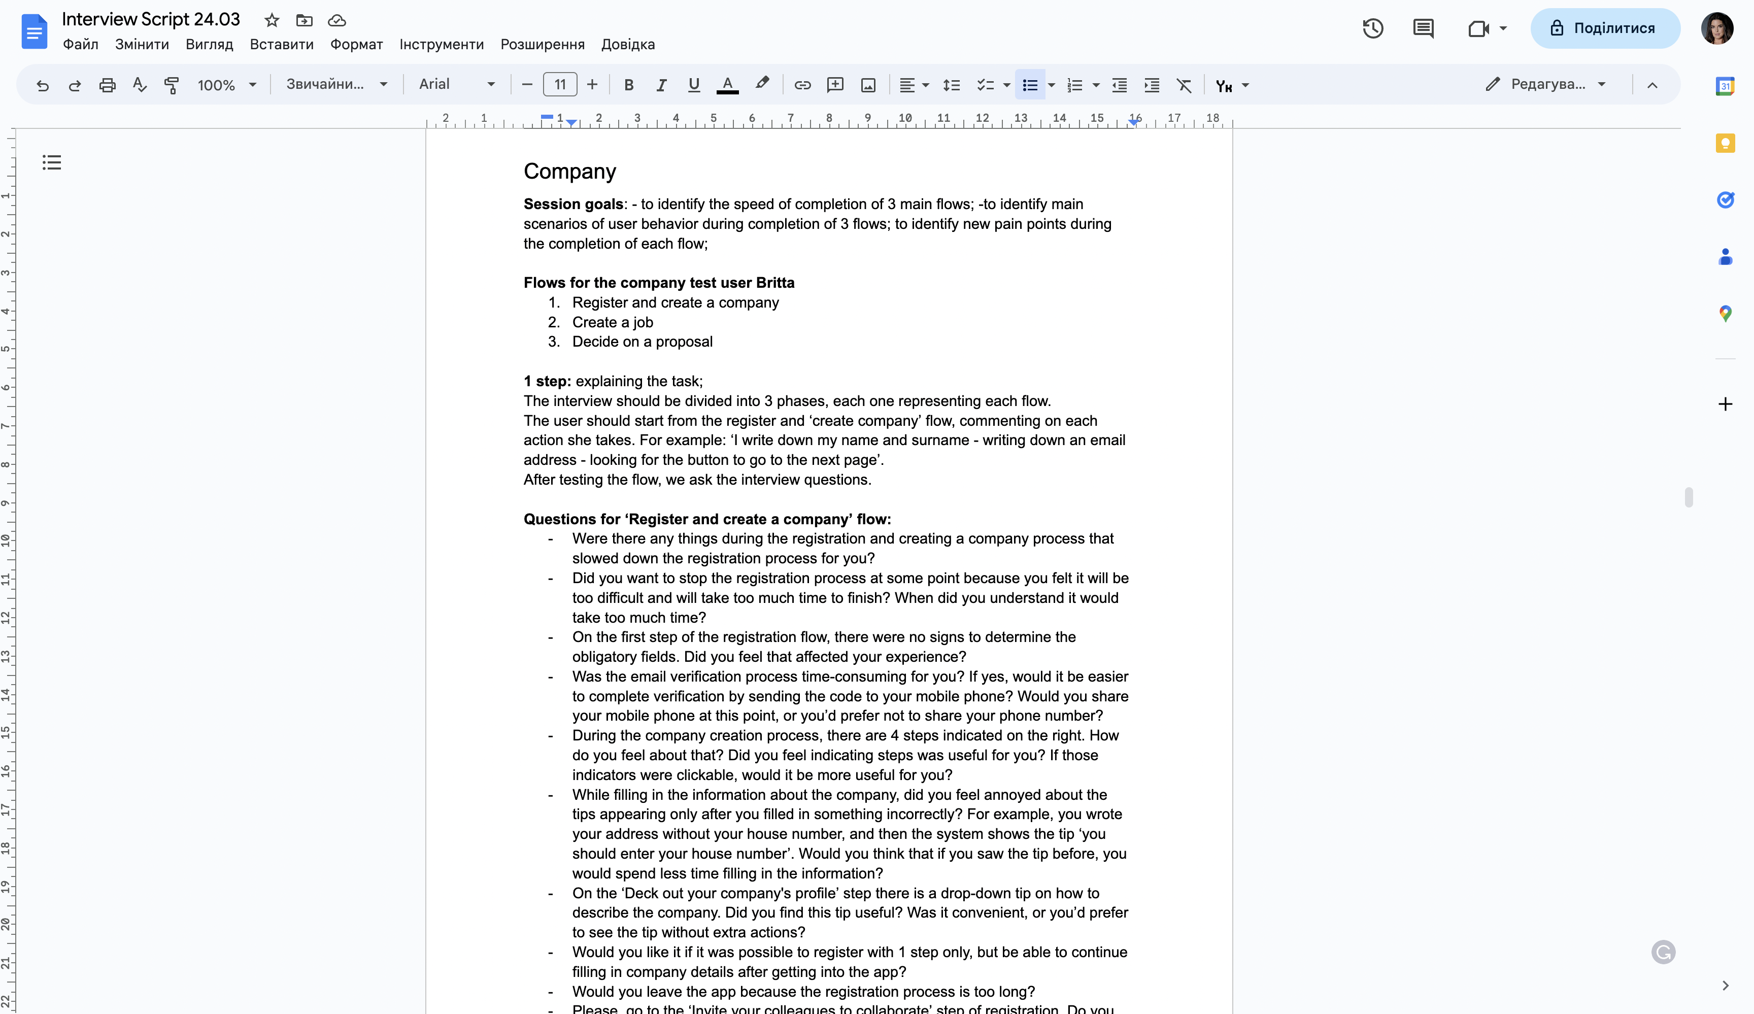Clear formatting from selected text

coord(1184,85)
